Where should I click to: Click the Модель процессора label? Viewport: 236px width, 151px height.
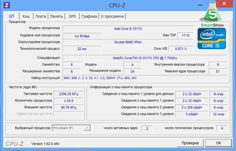44,28
